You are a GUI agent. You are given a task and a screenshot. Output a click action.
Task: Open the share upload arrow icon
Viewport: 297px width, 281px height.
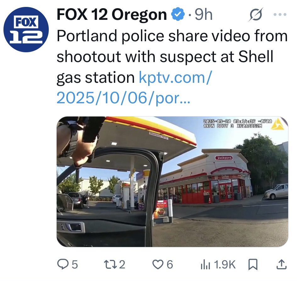[281, 264]
